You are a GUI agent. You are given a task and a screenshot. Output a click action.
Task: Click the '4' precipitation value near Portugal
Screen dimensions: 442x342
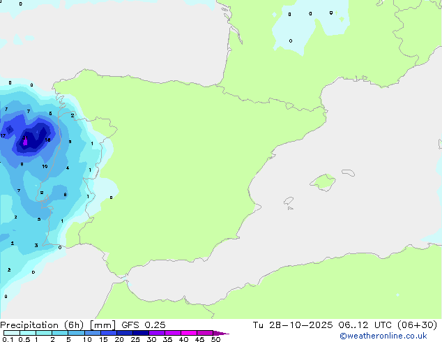point(68,168)
